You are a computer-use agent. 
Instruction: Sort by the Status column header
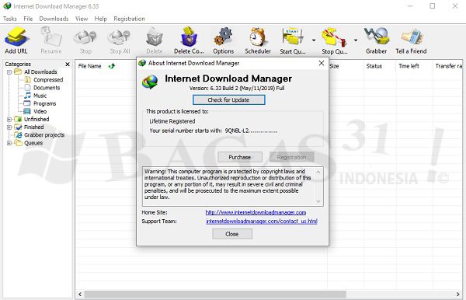click(374, 66)
